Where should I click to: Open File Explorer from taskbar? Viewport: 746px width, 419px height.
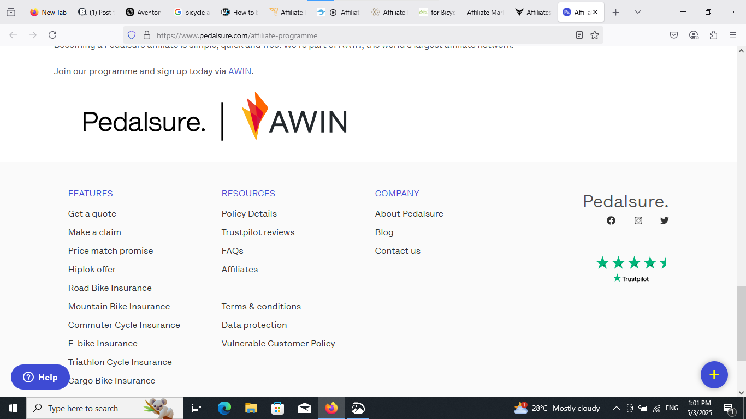(x=251, y=408)
